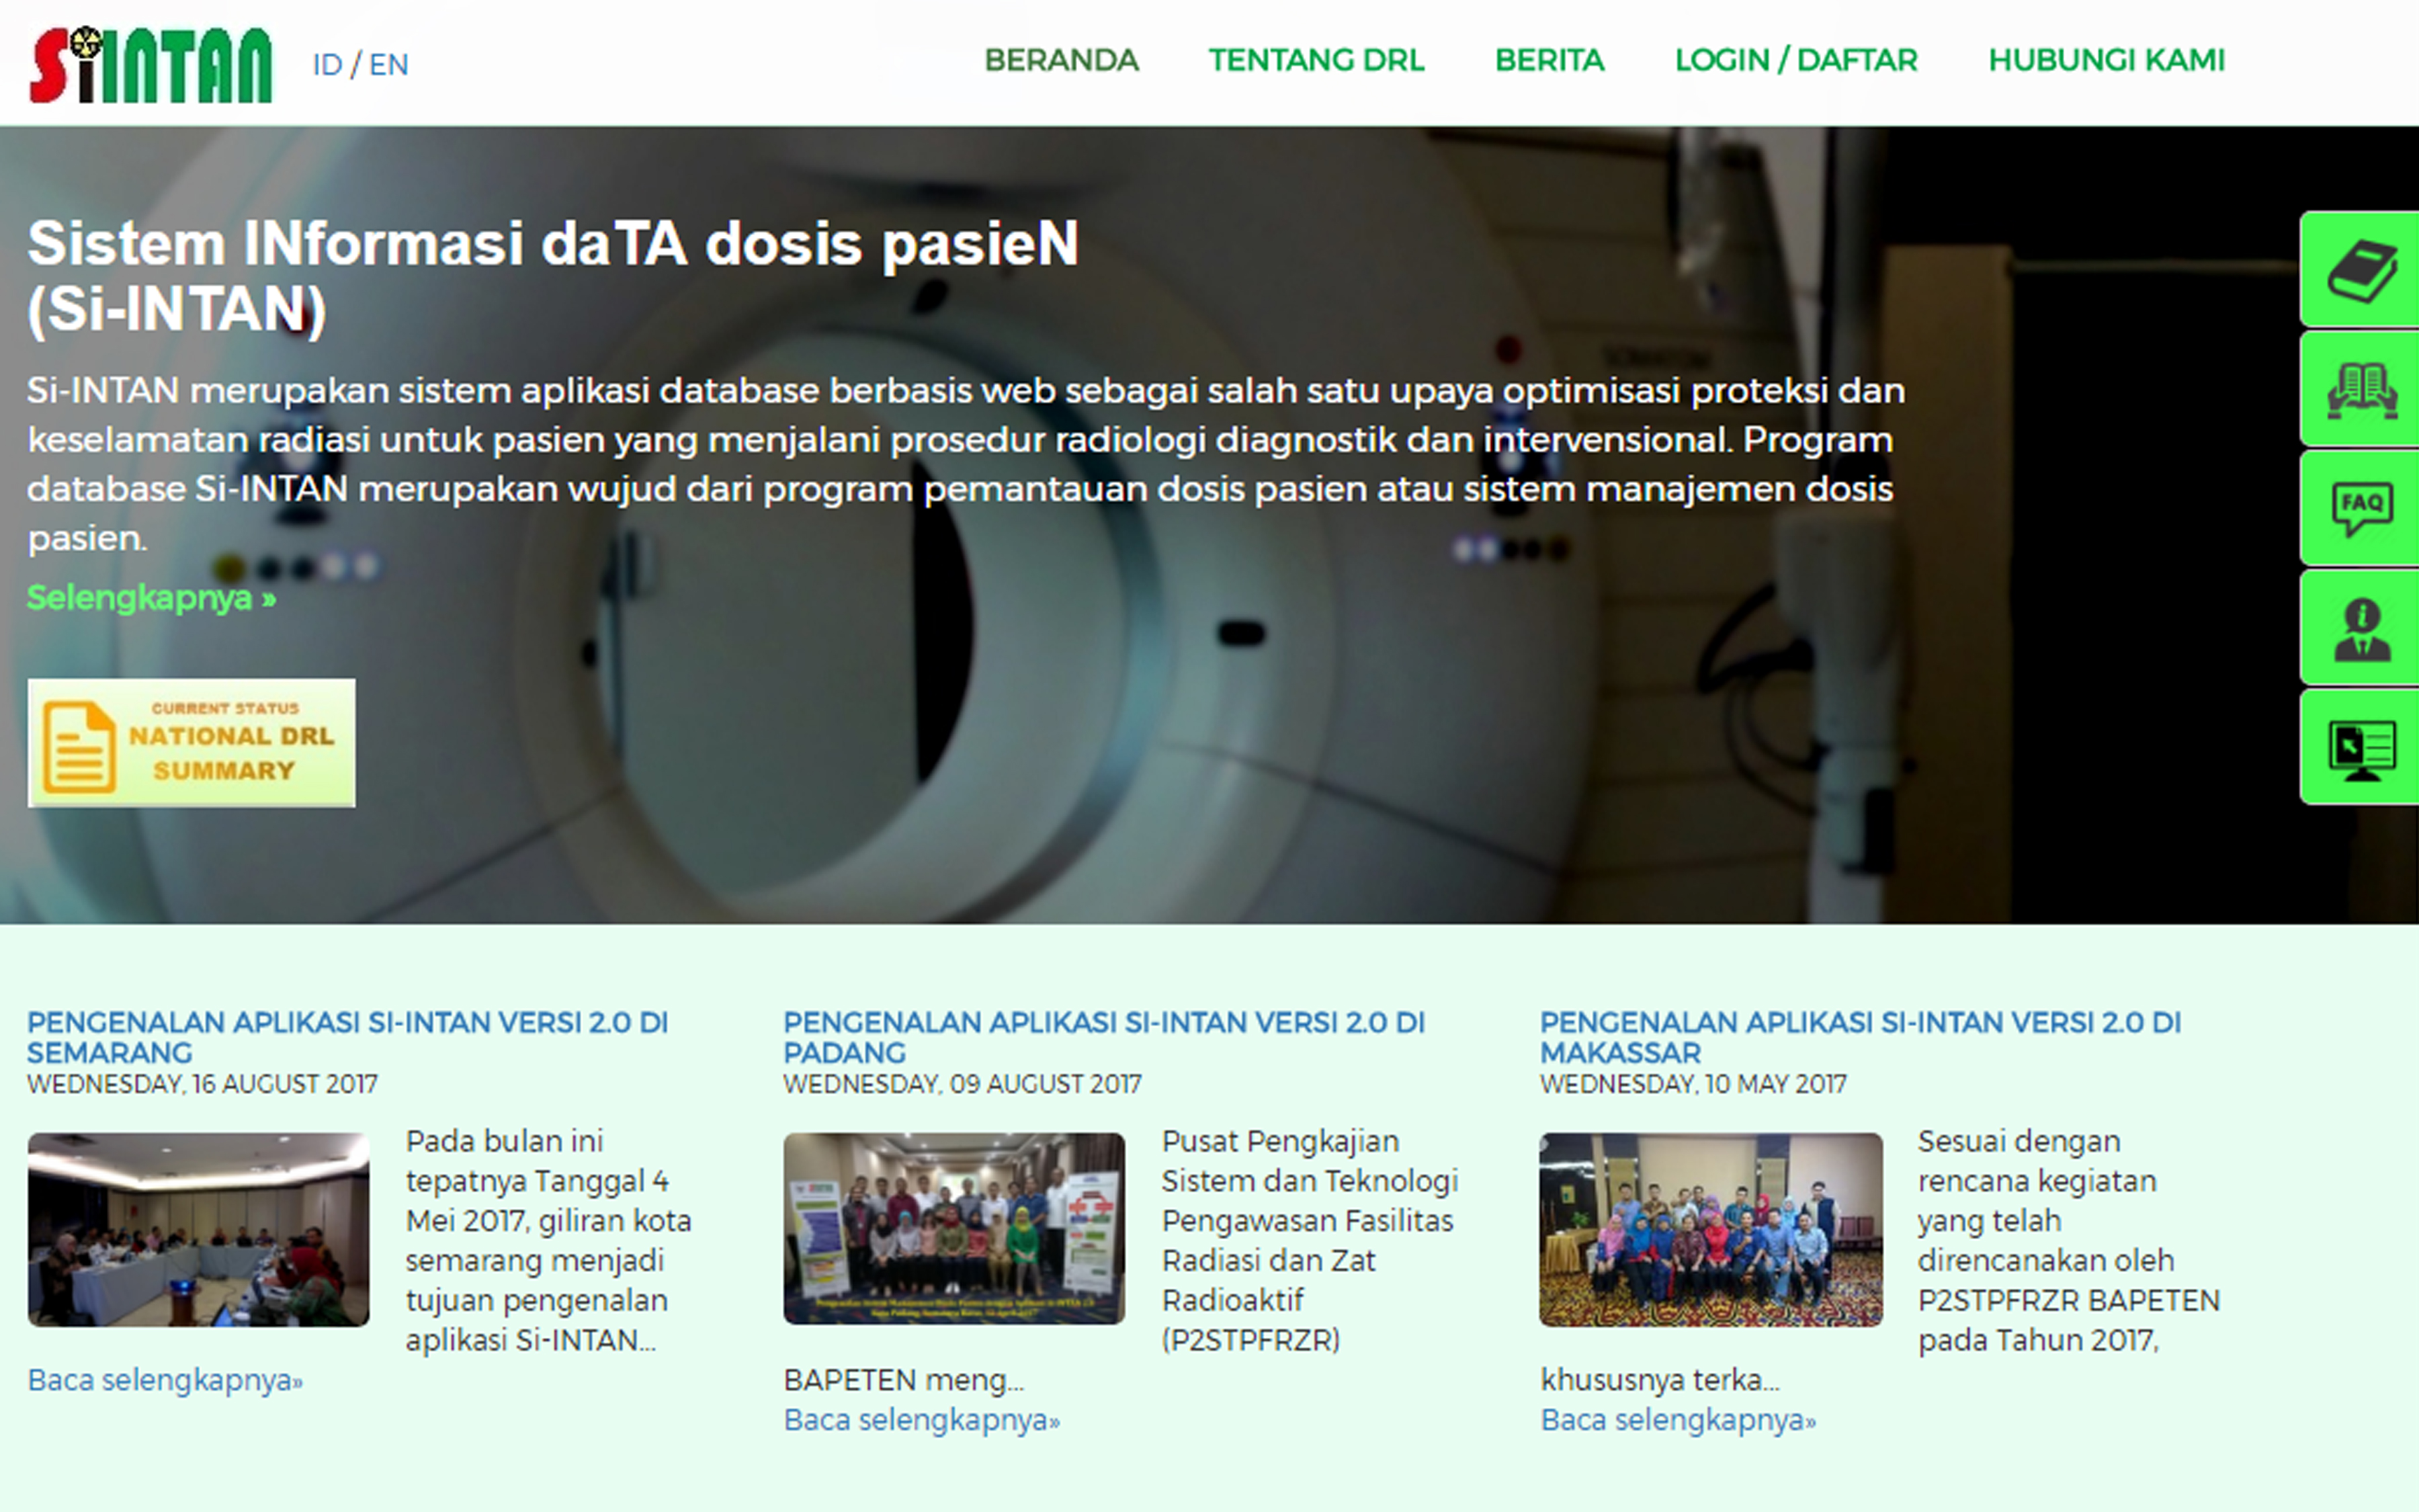The height and width of the screenshot is (1512, 2419).
Task: Click the Semarang excerpt starting Pada bulan ini
Action: click(x=549, y=1240)
